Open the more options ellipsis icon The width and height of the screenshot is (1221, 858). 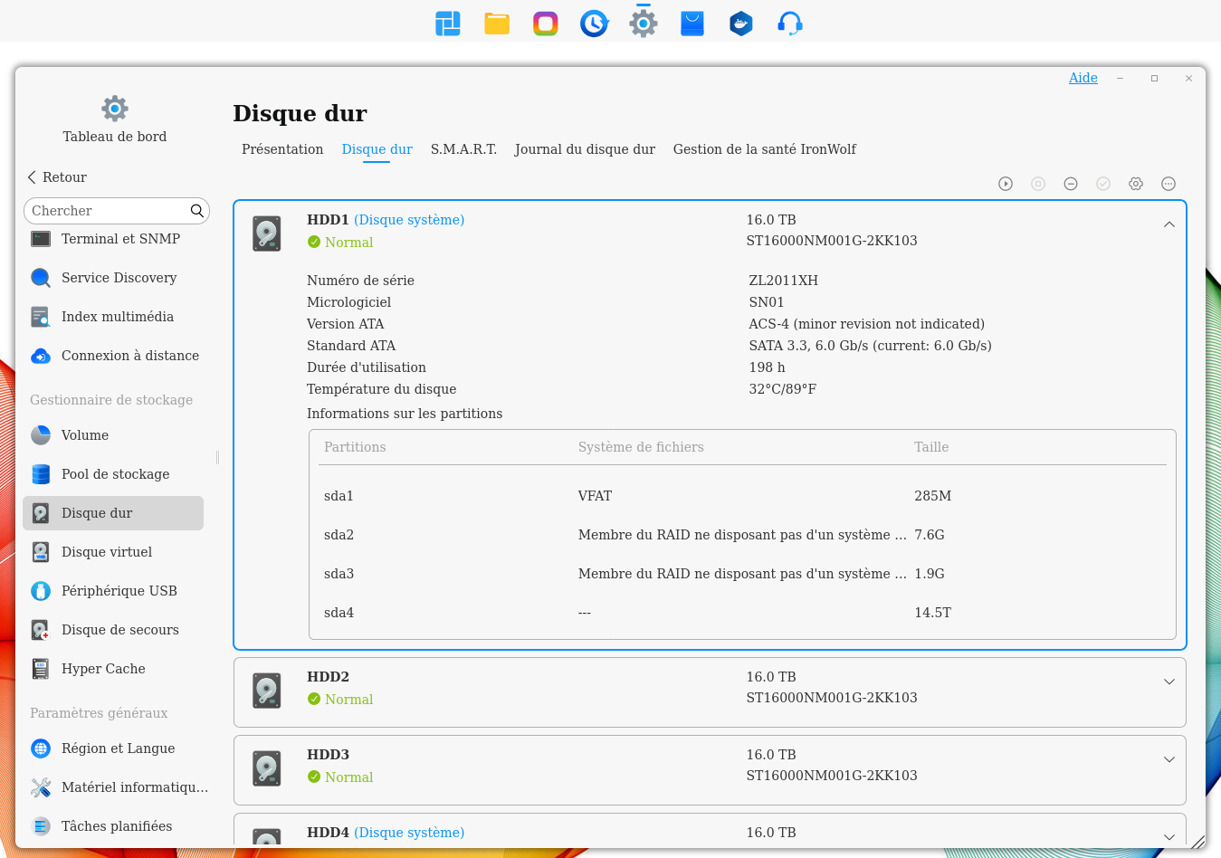[1169, 184]
